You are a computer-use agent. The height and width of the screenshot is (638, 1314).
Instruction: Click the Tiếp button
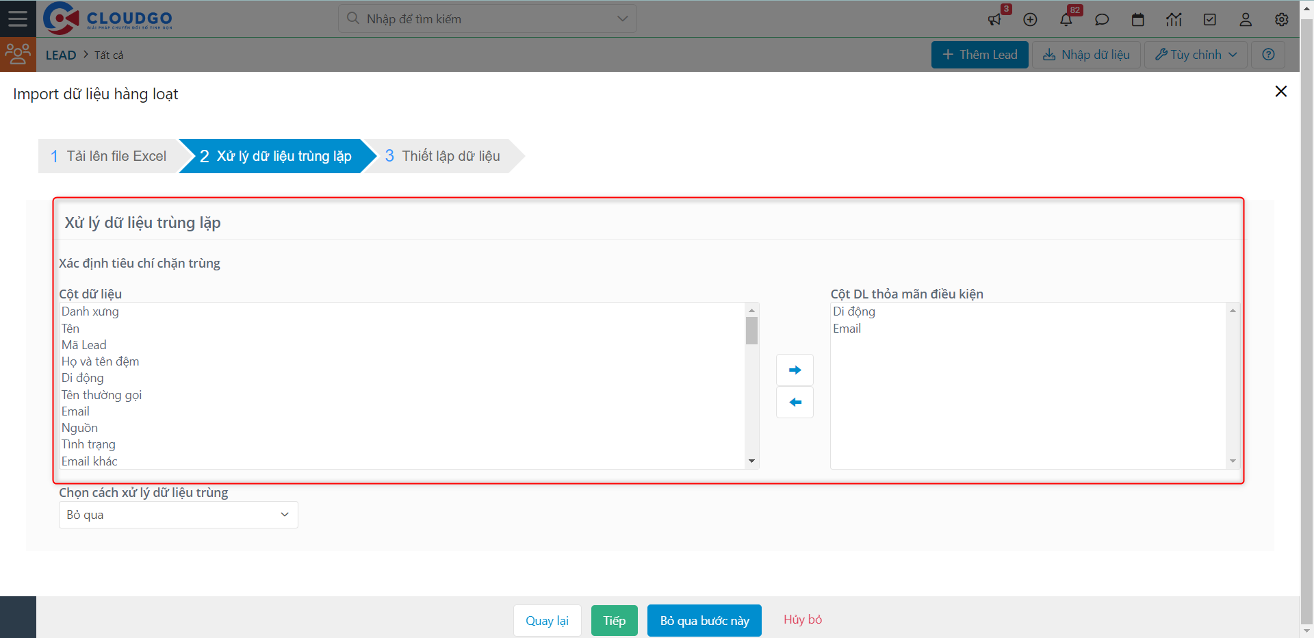pyautogui.click(x=614, y=621)
